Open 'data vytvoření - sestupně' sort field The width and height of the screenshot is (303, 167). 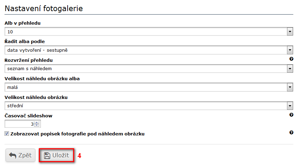(x=146, y=50)
